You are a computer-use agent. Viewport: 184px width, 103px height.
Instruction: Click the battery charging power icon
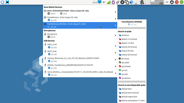[x=142, y=2]
